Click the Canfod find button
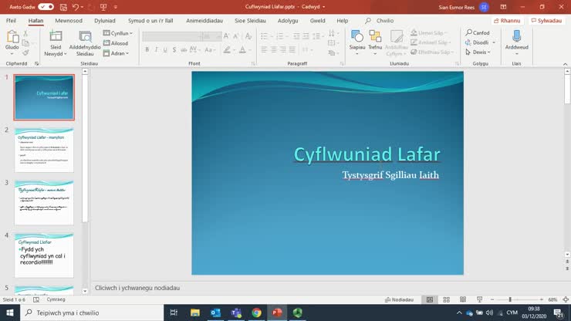 (x=478, y=32)
